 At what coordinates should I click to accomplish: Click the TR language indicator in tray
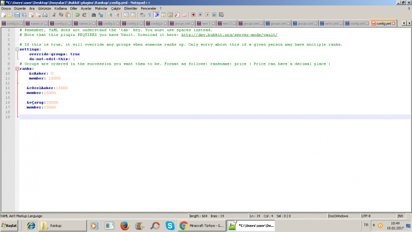click(x=366, y=225)
